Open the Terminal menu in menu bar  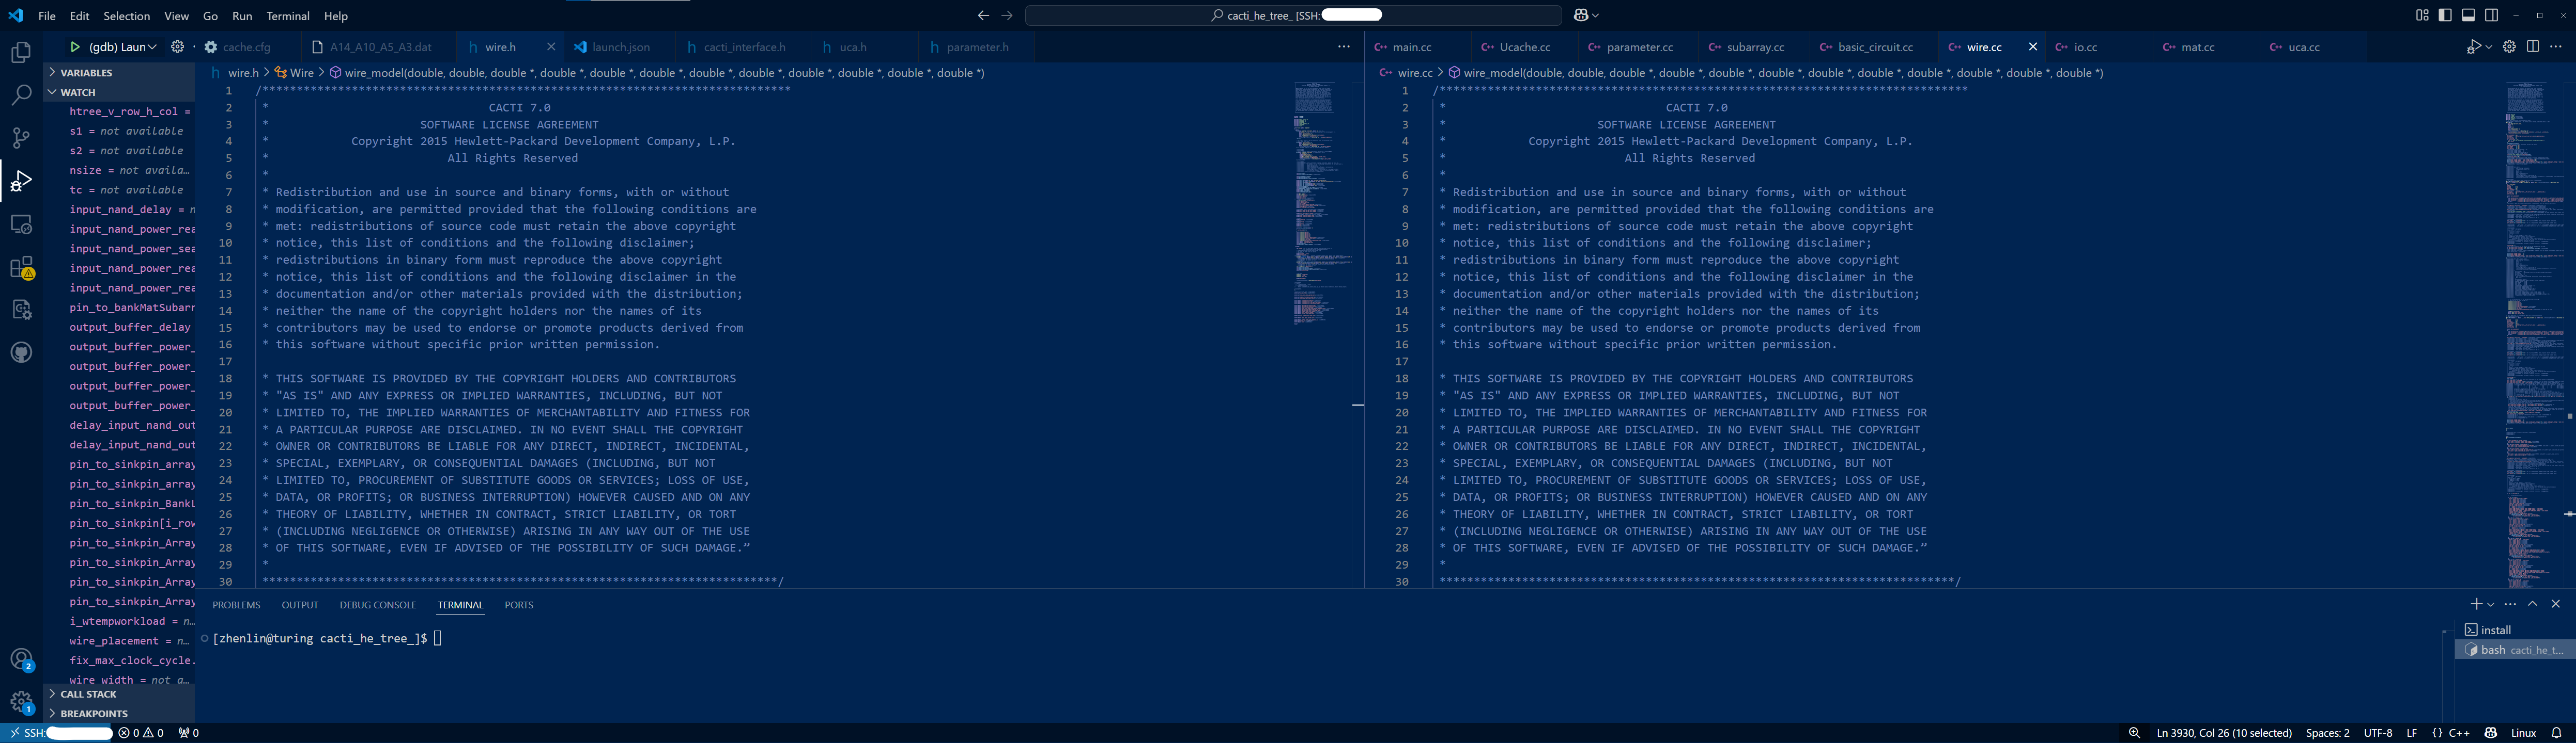click(288, 16)
